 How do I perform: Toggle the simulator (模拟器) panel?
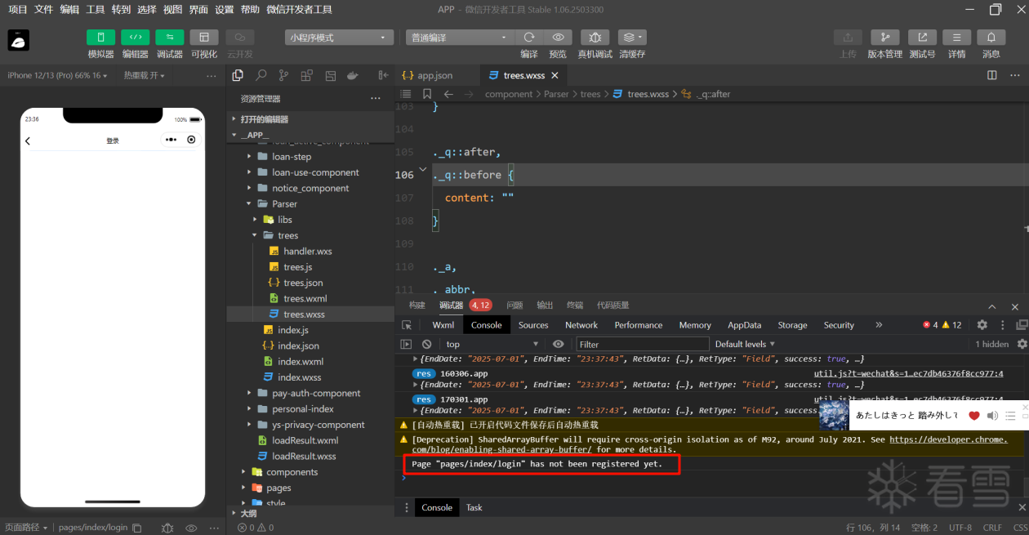tap(100, 38)
